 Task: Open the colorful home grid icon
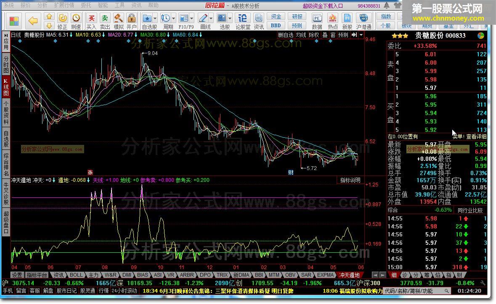tap(13, 21)
